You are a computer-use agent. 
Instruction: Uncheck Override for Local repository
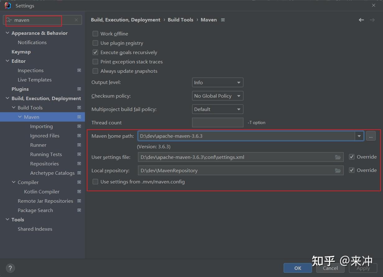tap(352, 170)
